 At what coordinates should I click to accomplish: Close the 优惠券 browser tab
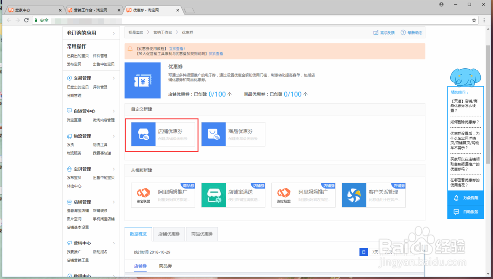pos(177,10)
